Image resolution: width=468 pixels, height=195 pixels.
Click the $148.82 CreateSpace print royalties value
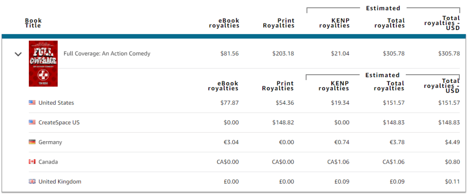(283, 123)
